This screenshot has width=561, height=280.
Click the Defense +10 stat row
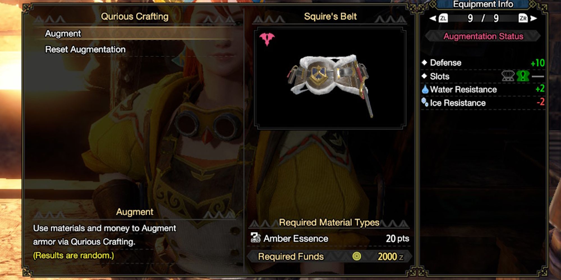pyautogui.click(x=483, y=63)
